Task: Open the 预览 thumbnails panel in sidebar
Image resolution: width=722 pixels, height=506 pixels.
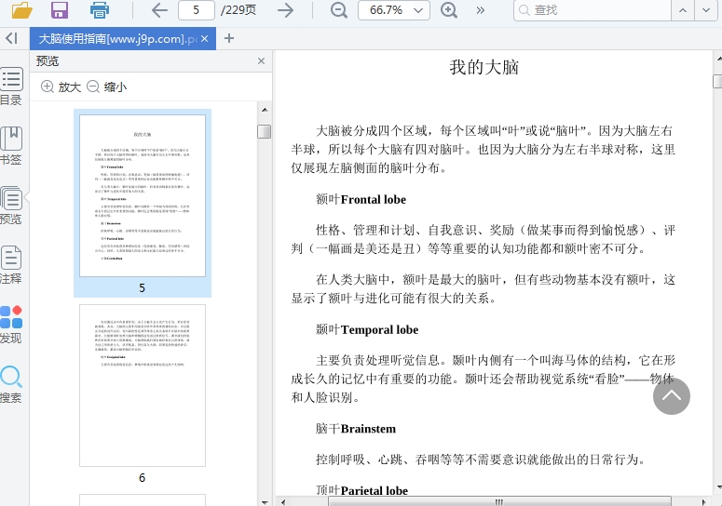Action: click(11, 206)
